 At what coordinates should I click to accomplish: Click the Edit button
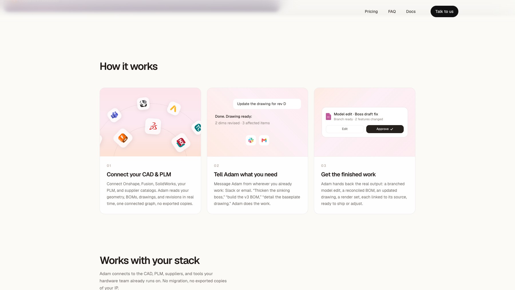345,129
